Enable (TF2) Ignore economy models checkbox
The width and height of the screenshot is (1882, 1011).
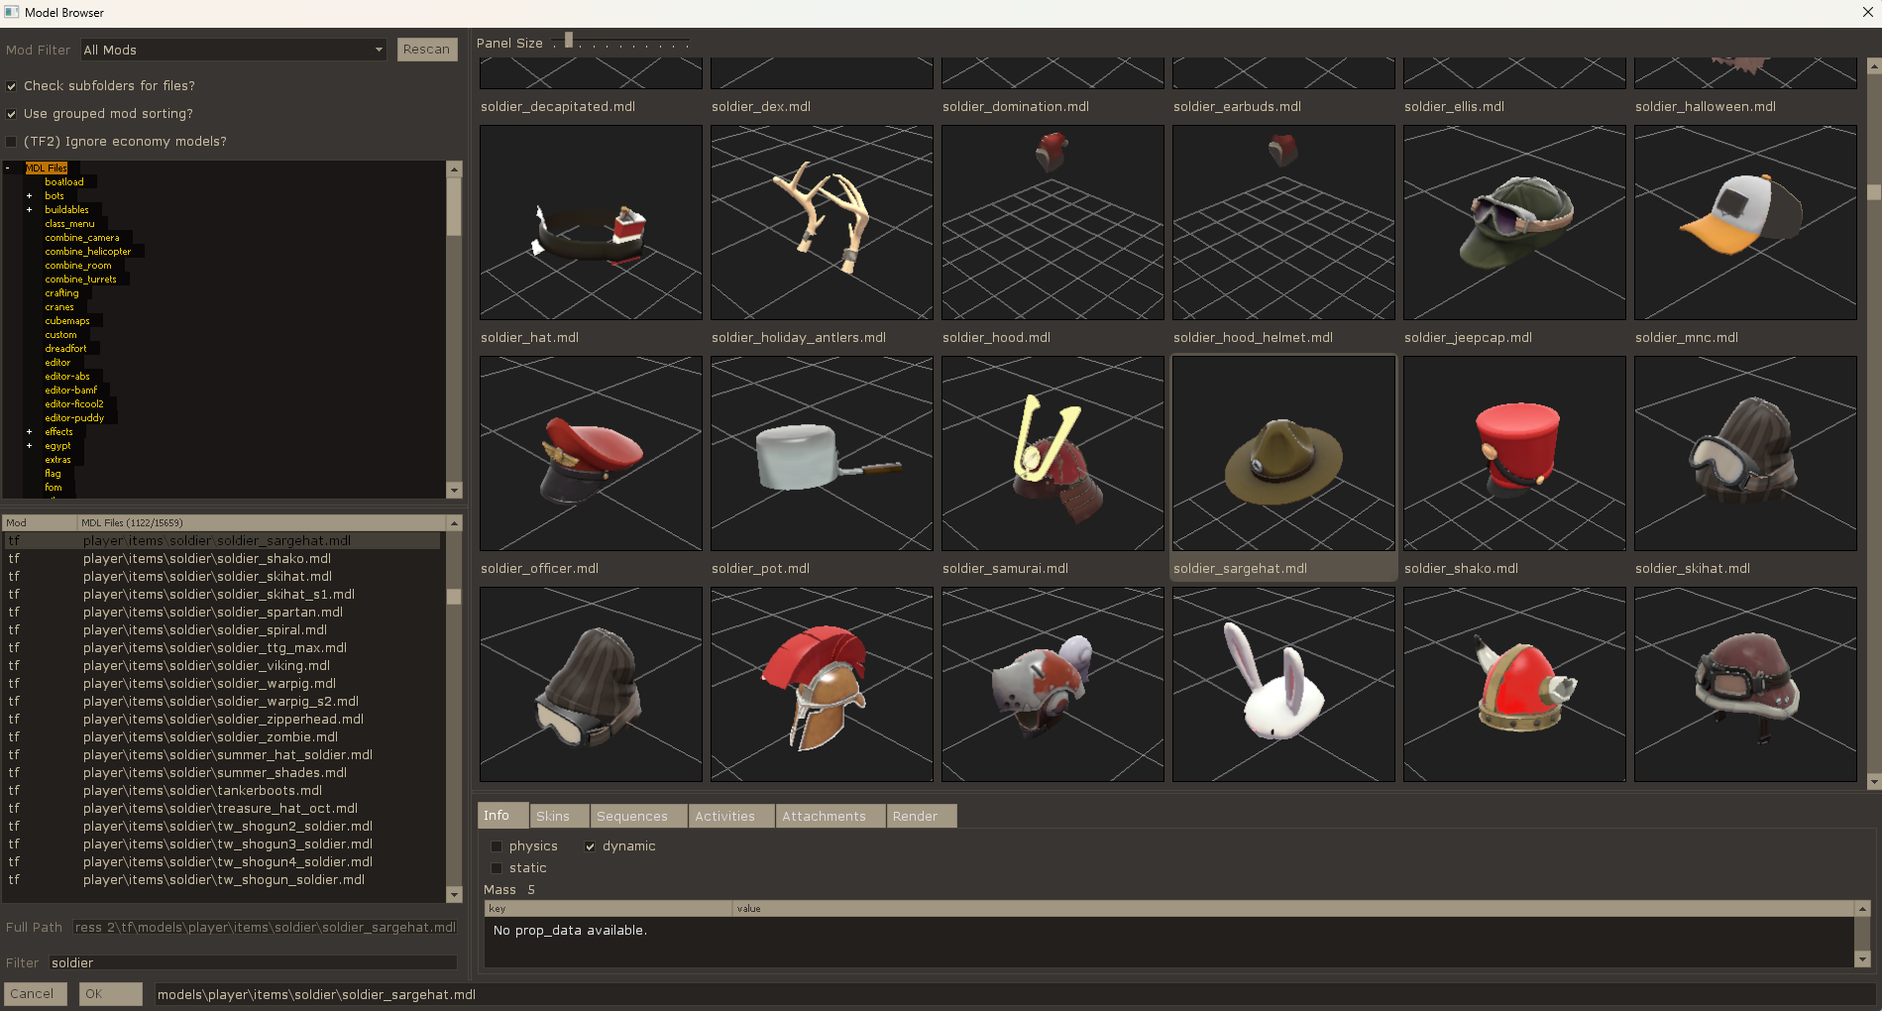pyautogui.click(x=12, y=142)
